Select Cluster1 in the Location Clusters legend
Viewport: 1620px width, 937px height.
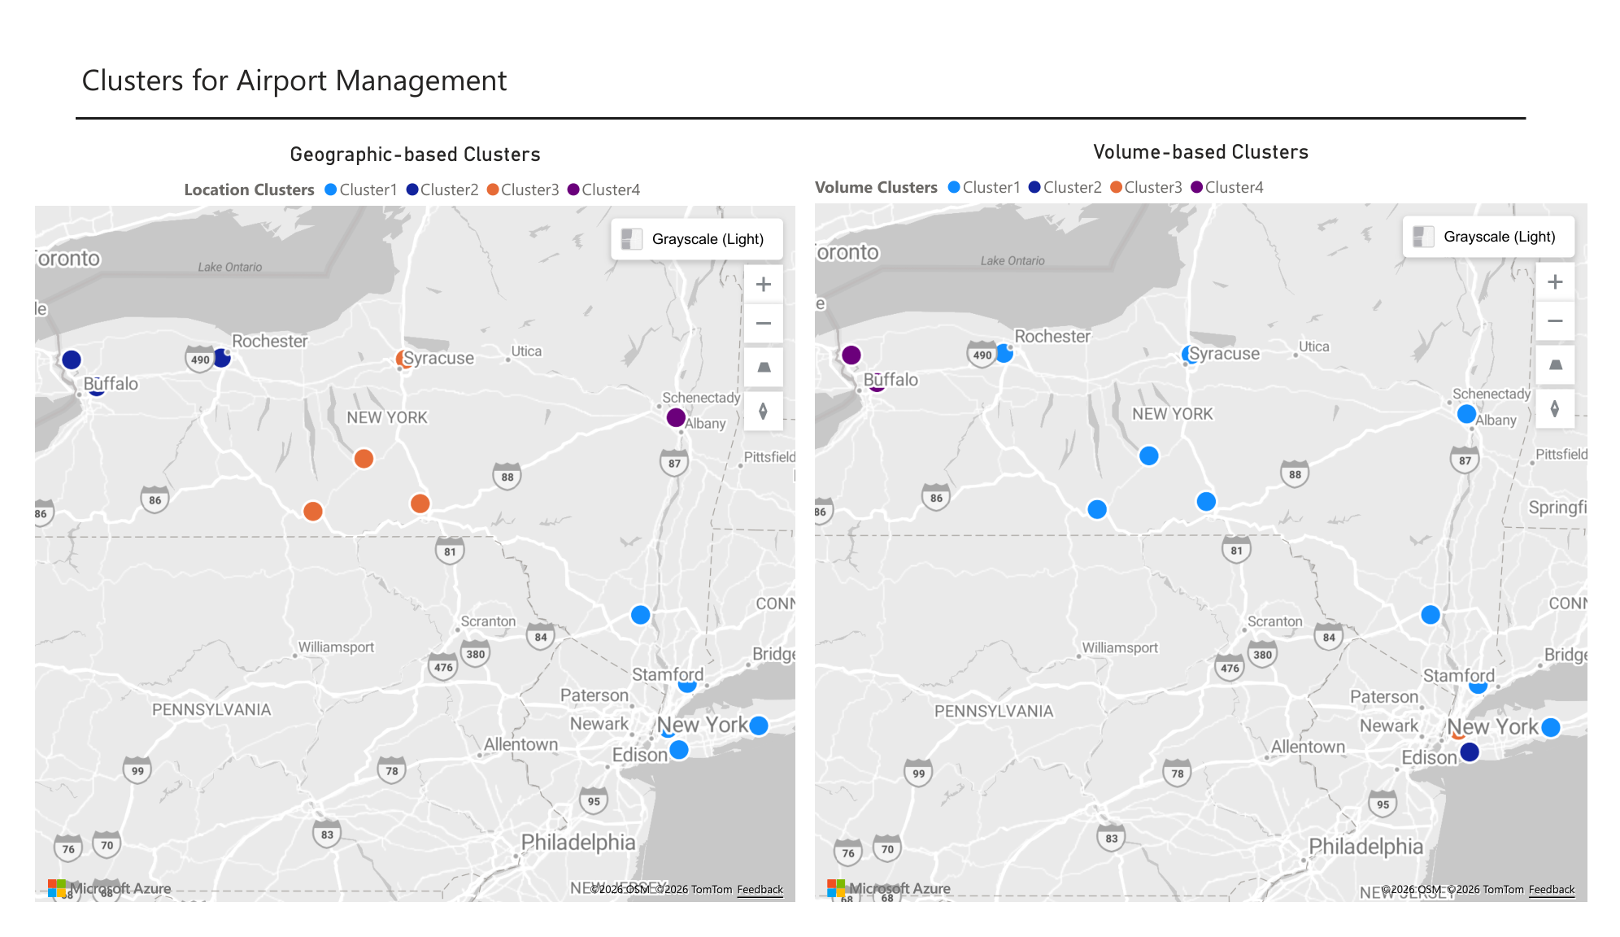(x=361, y=190)
